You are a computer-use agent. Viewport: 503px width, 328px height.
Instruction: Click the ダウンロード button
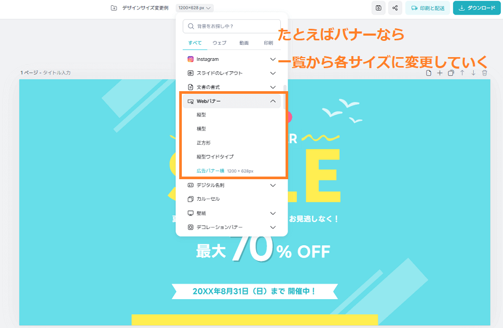point(477,8)
